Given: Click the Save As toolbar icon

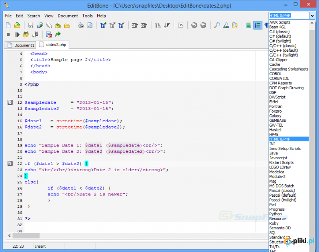Looking at the screenshot, I should tap(40, 25).
